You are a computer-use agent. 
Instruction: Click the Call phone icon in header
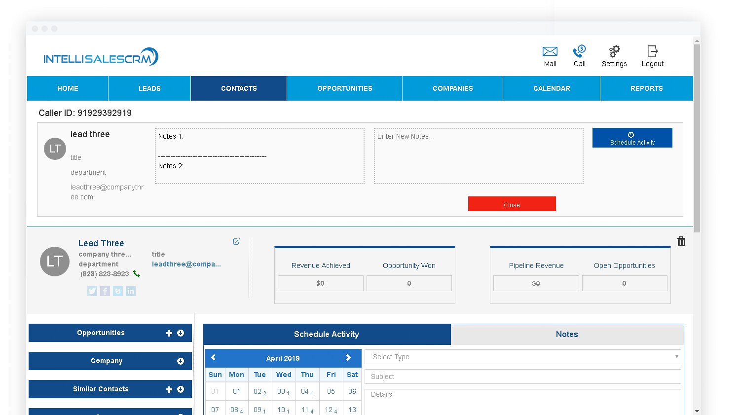coord(579,52)
